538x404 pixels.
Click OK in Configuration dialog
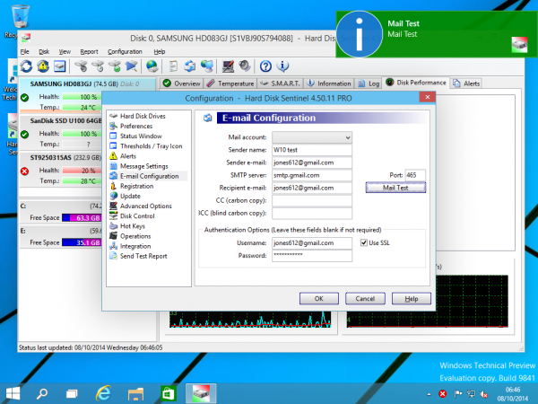coord(318,299)
